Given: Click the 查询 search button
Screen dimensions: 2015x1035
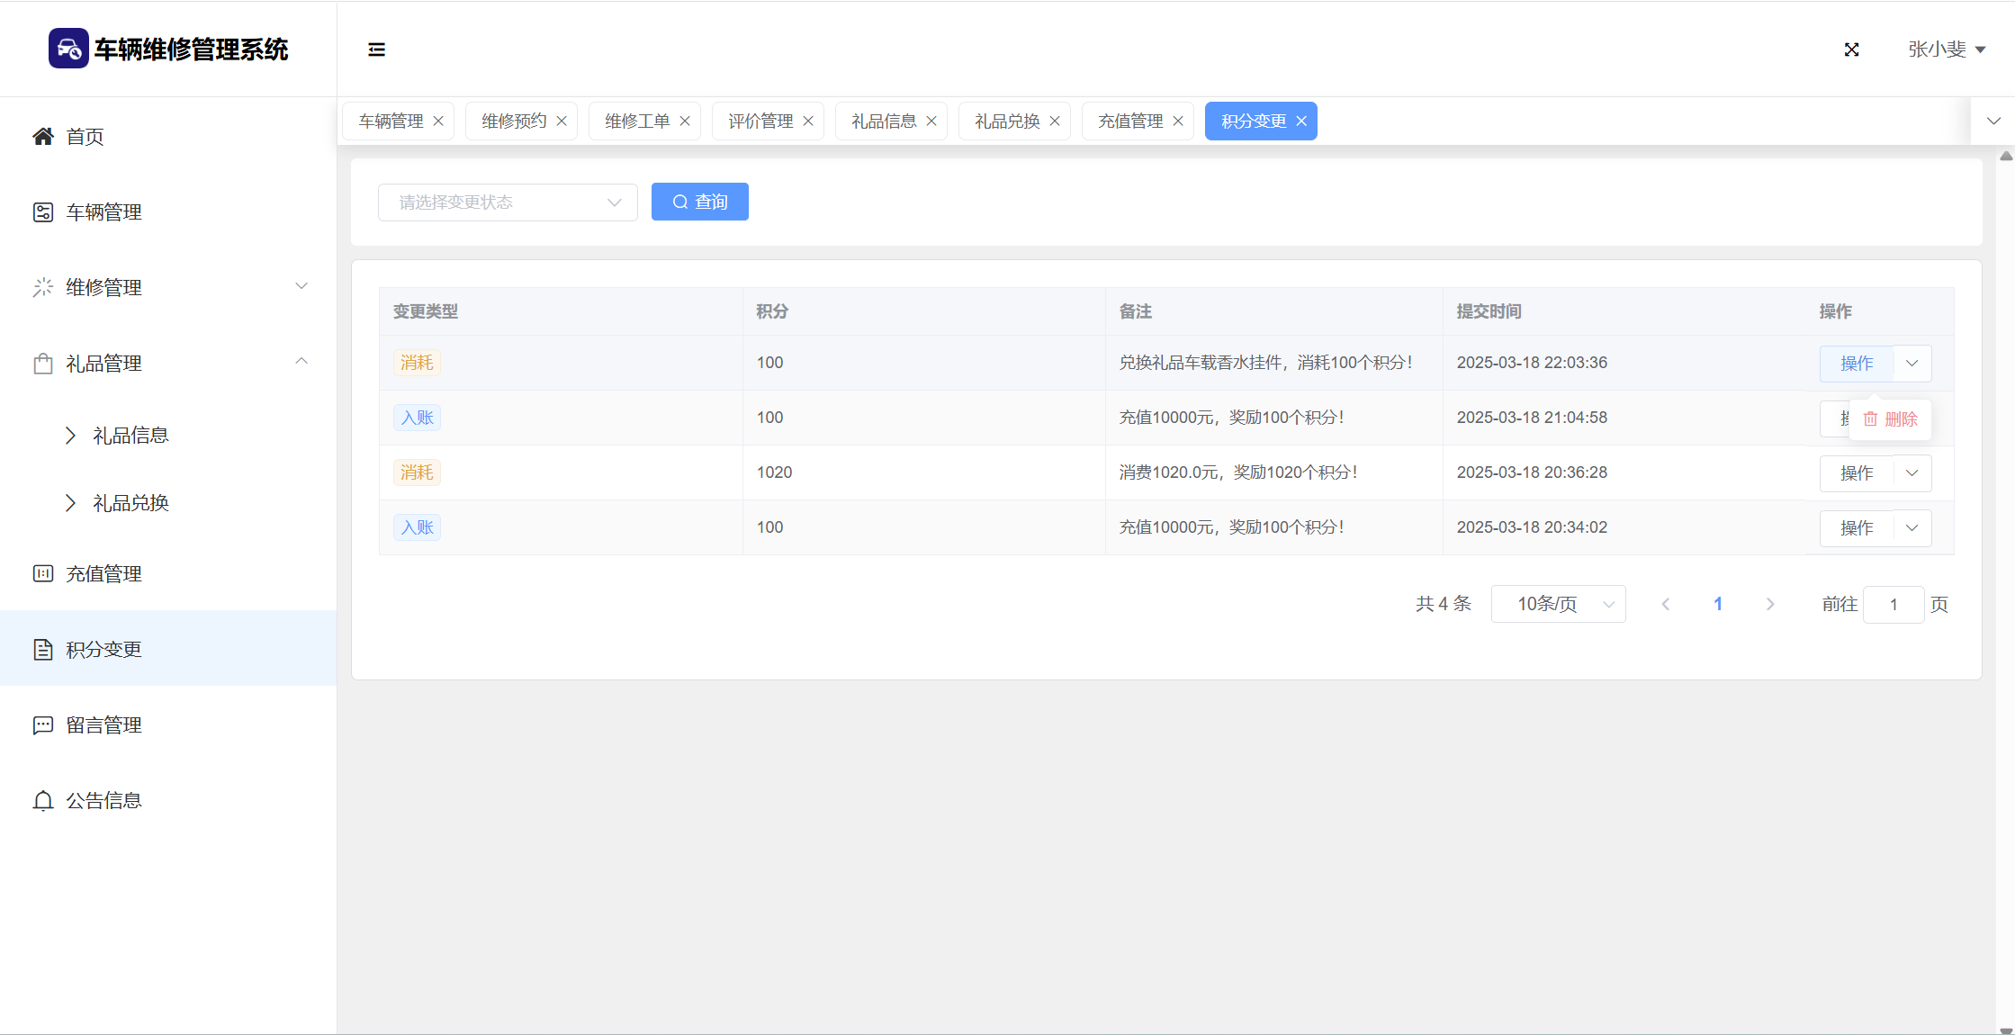Looking at the screenshot, I should 699,202.
